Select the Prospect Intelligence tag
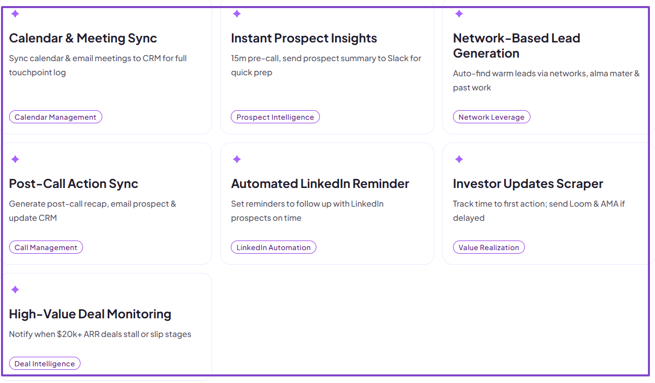The image size is (655, 383). pyautogui.click(x=275, y=117)
